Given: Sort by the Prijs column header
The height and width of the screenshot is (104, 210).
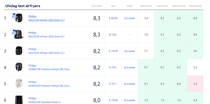Looking at the screenshot, I should [113, 6].
